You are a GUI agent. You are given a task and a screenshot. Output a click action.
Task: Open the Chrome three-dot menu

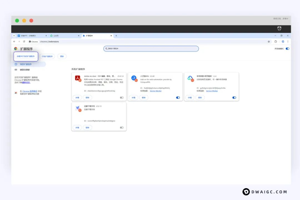coord(288,42)
